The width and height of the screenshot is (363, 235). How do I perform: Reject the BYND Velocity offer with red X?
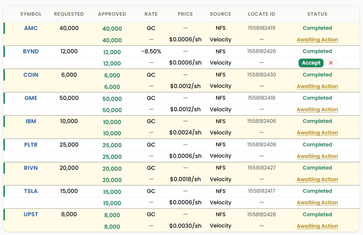point(331,63)
